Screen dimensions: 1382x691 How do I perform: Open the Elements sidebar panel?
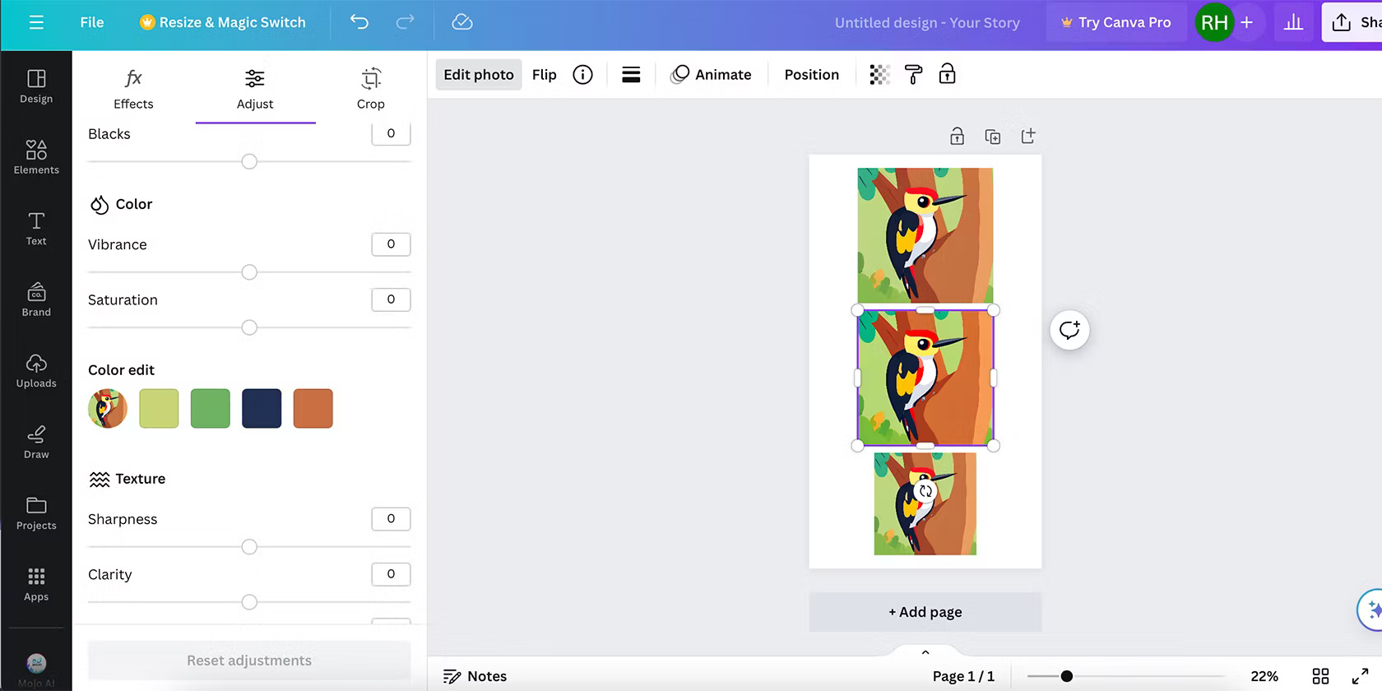(36, 156)
